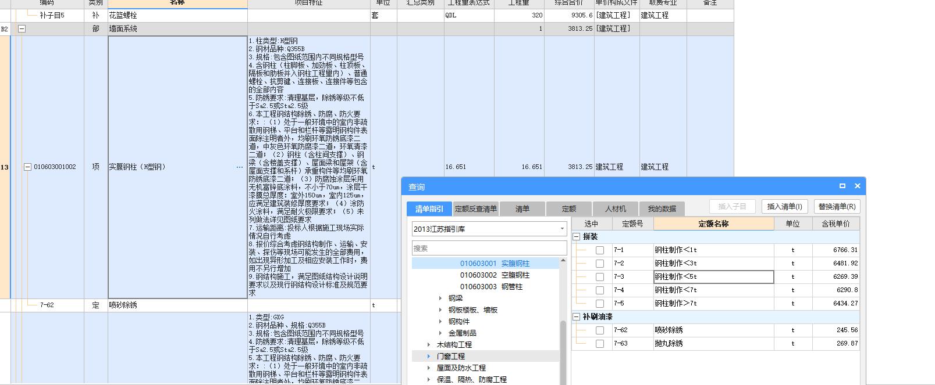Image resolution: width=935 pixels, height=385 pixels.
Task: Click the 16.651 quantity expression cell
Action: (469, 167)
